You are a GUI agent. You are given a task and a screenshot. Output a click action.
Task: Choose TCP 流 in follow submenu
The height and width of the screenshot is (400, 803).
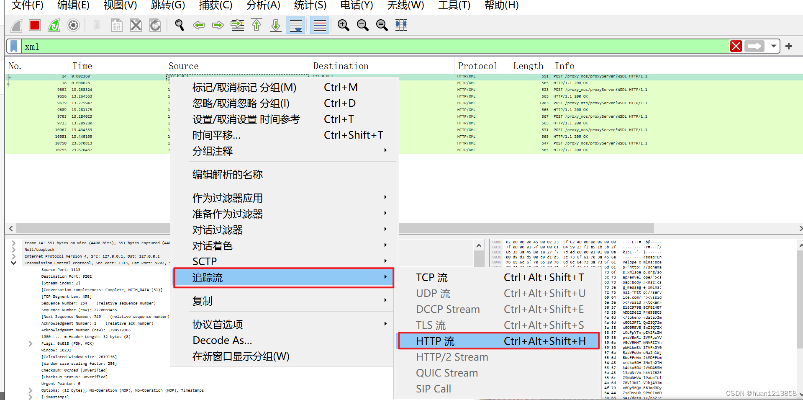click(x=498, y=277)
